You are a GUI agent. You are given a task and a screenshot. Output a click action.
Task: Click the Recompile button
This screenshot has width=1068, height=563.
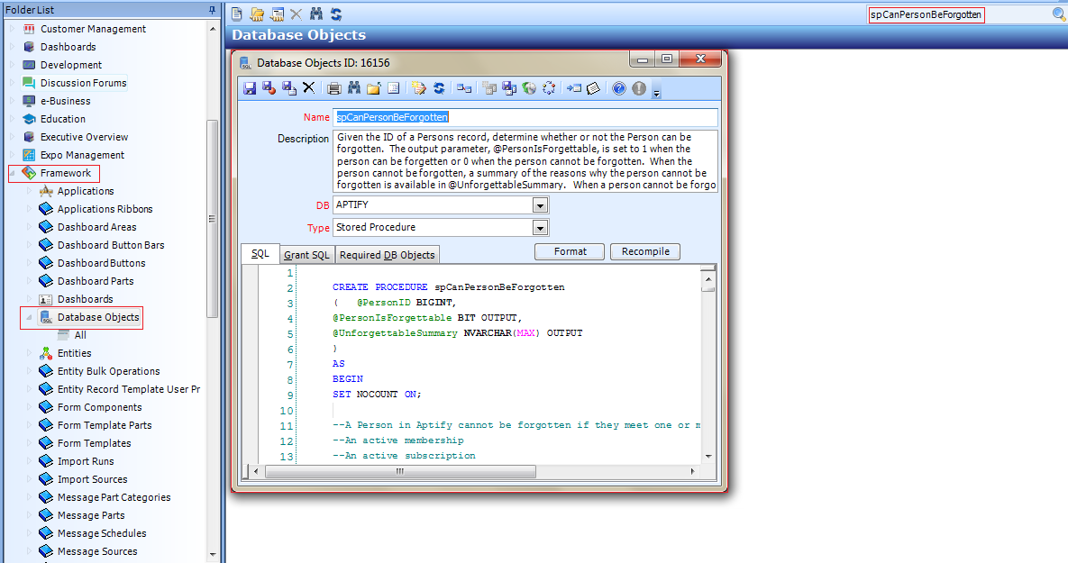tap(645, 252)
